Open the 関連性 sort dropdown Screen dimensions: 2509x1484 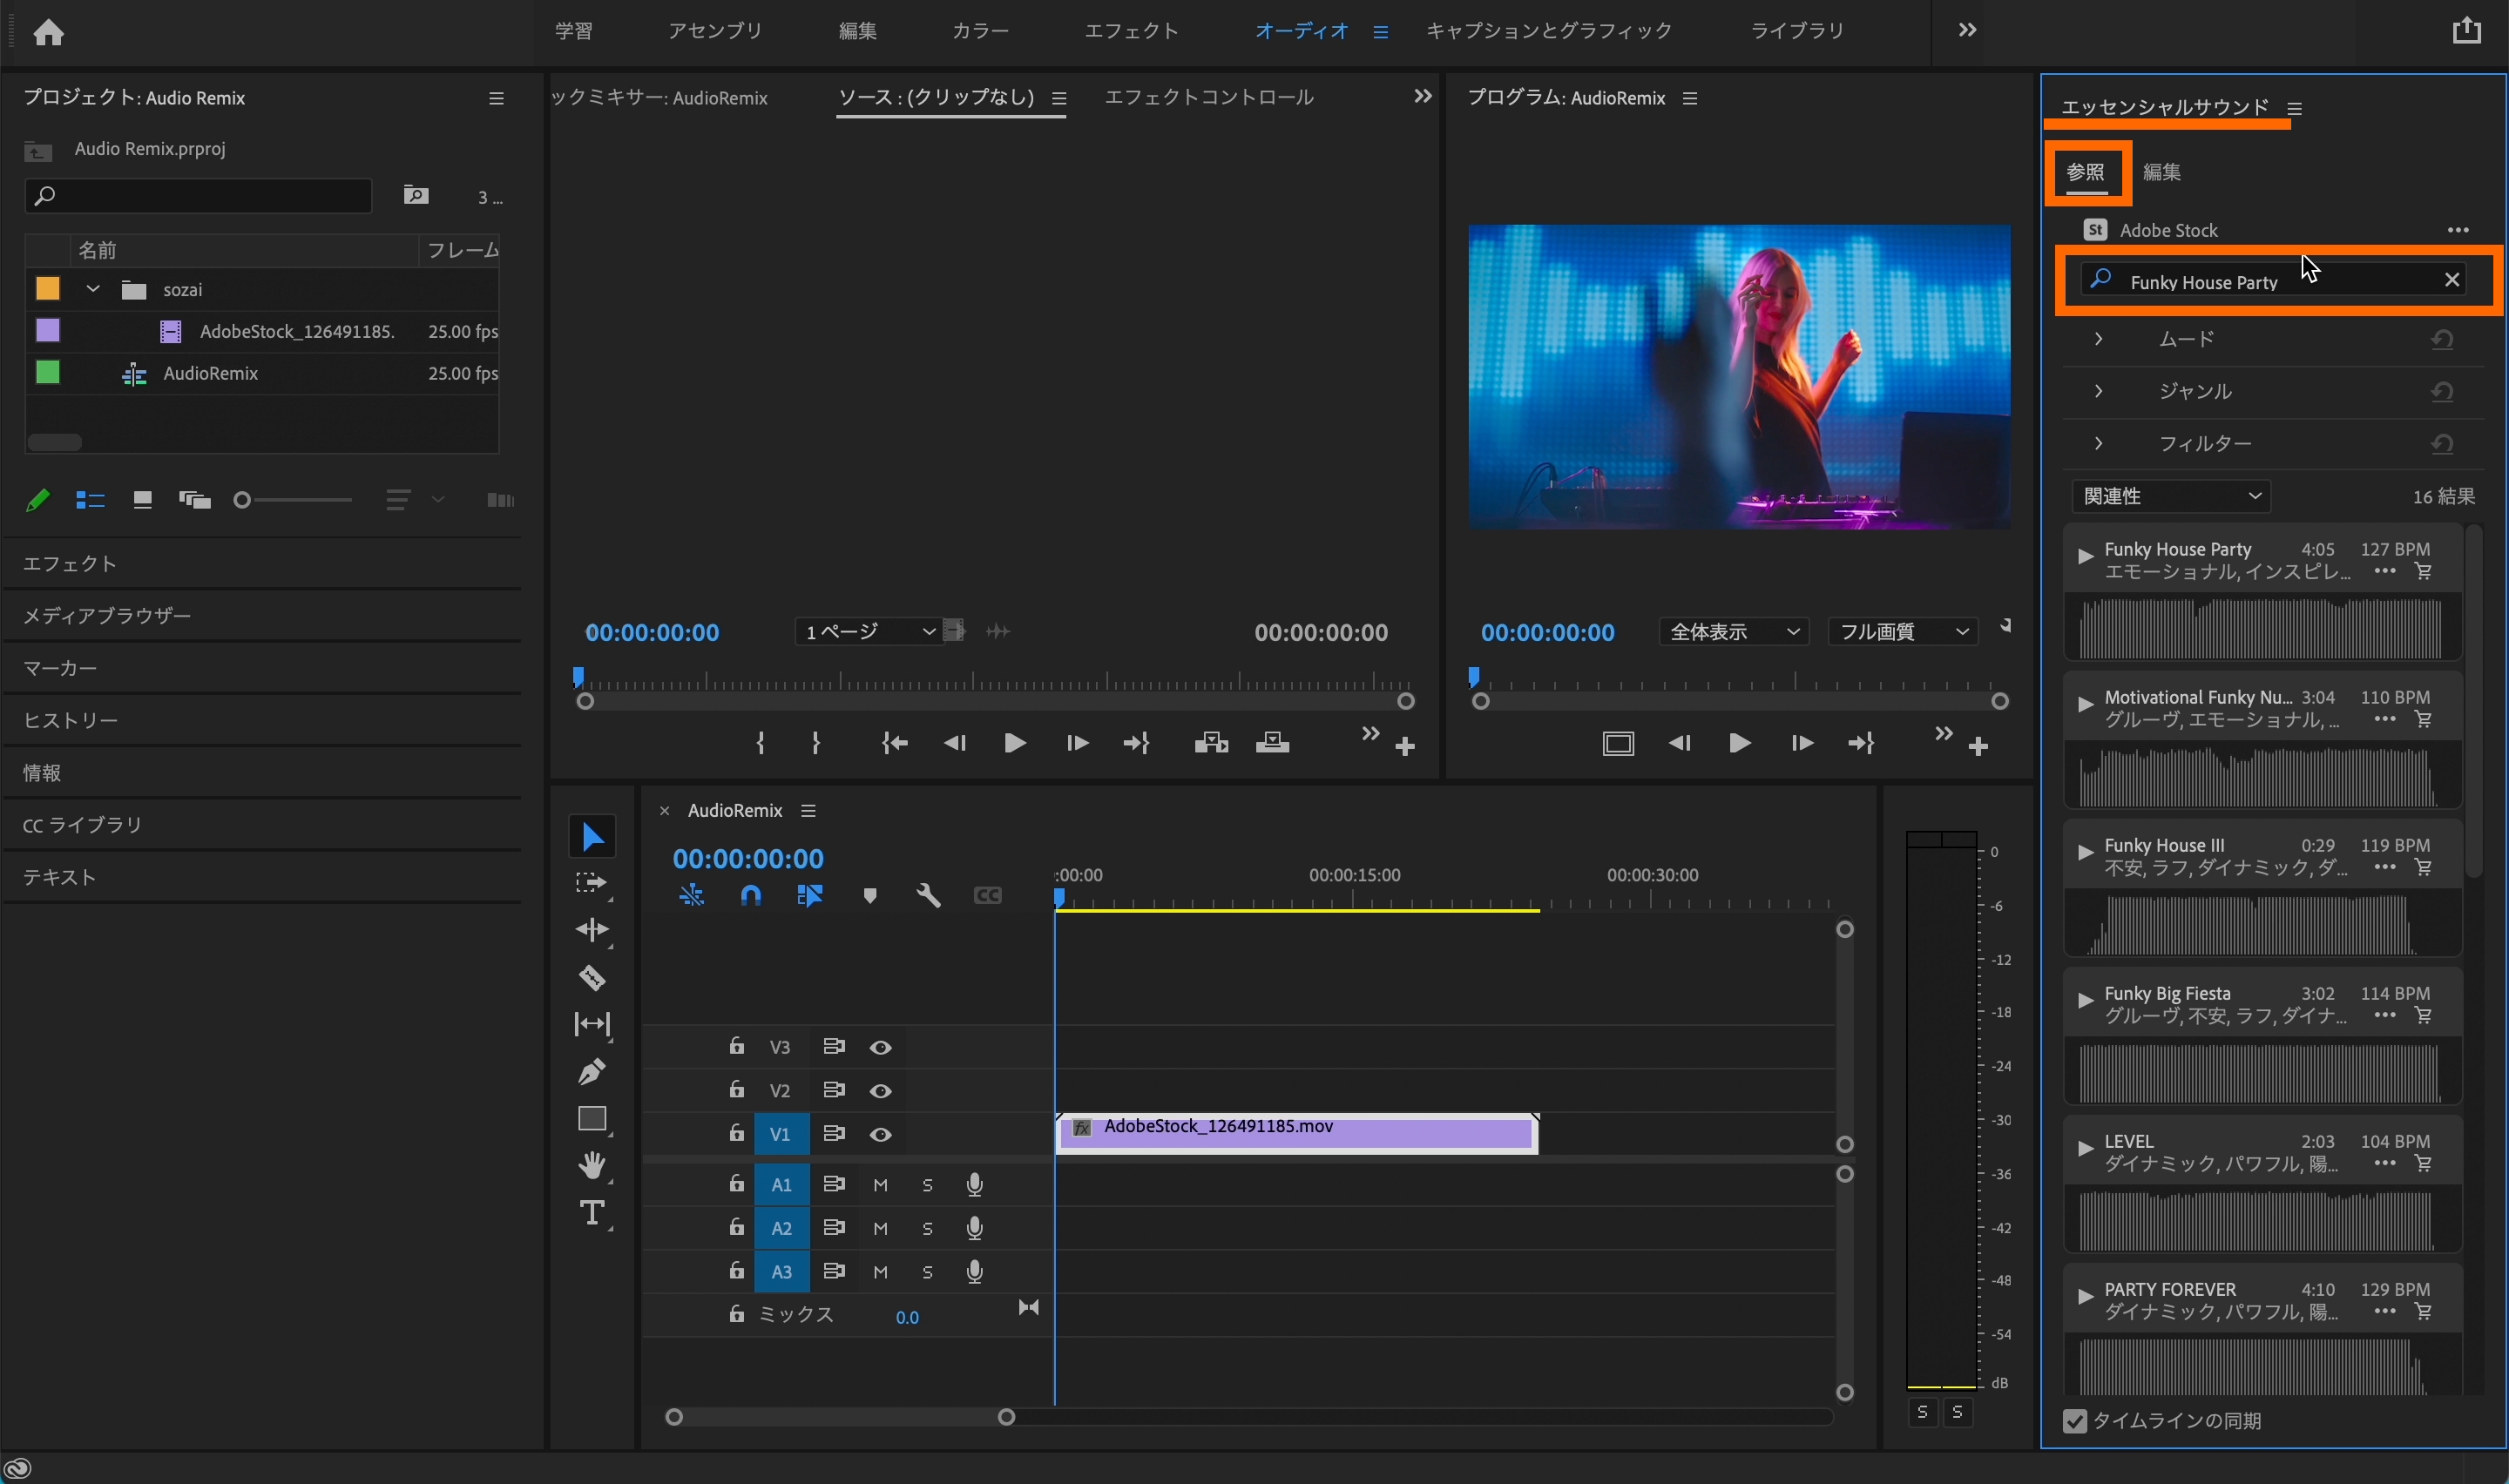[2170, 496]
